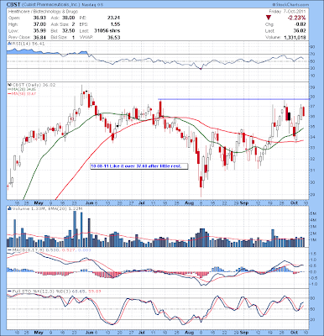This screenshot has width=324, height=336.
Task: Click the 5M tick on volume axis
Action: [x=313, y=213]
